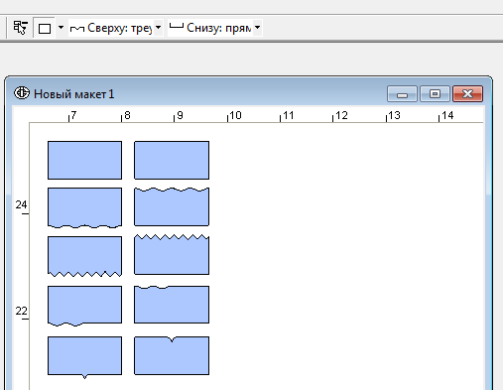The height and width of the screenshot is (390, 503).
Task: Click horizontal ruler mark 10
Action: click(x=235, y=115)
